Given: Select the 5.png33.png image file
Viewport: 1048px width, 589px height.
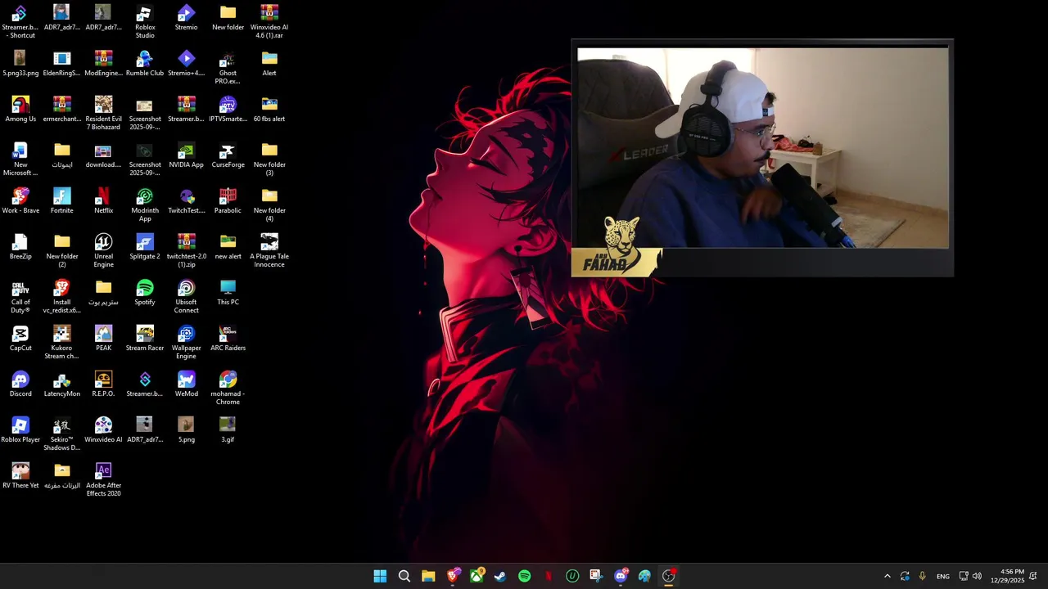Looking at the screenshot, I should (20, 64).
